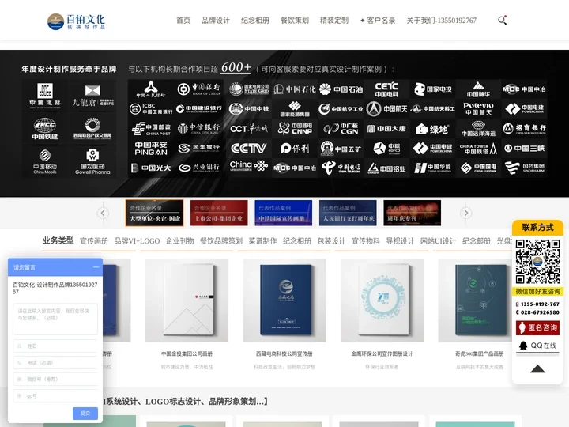Click the 百铂文化 site logo
Image resolution: width=569 pixels, height=427 pixels.
76,21
